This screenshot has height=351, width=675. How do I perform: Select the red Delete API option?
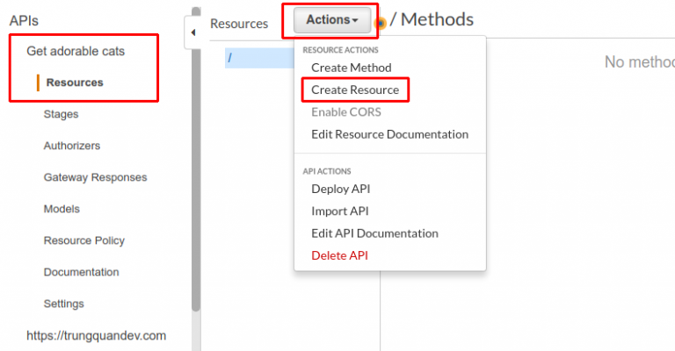[339, 255]
